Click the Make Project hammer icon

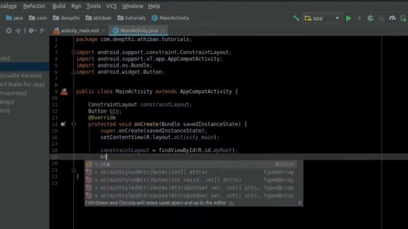click(296, 18)
